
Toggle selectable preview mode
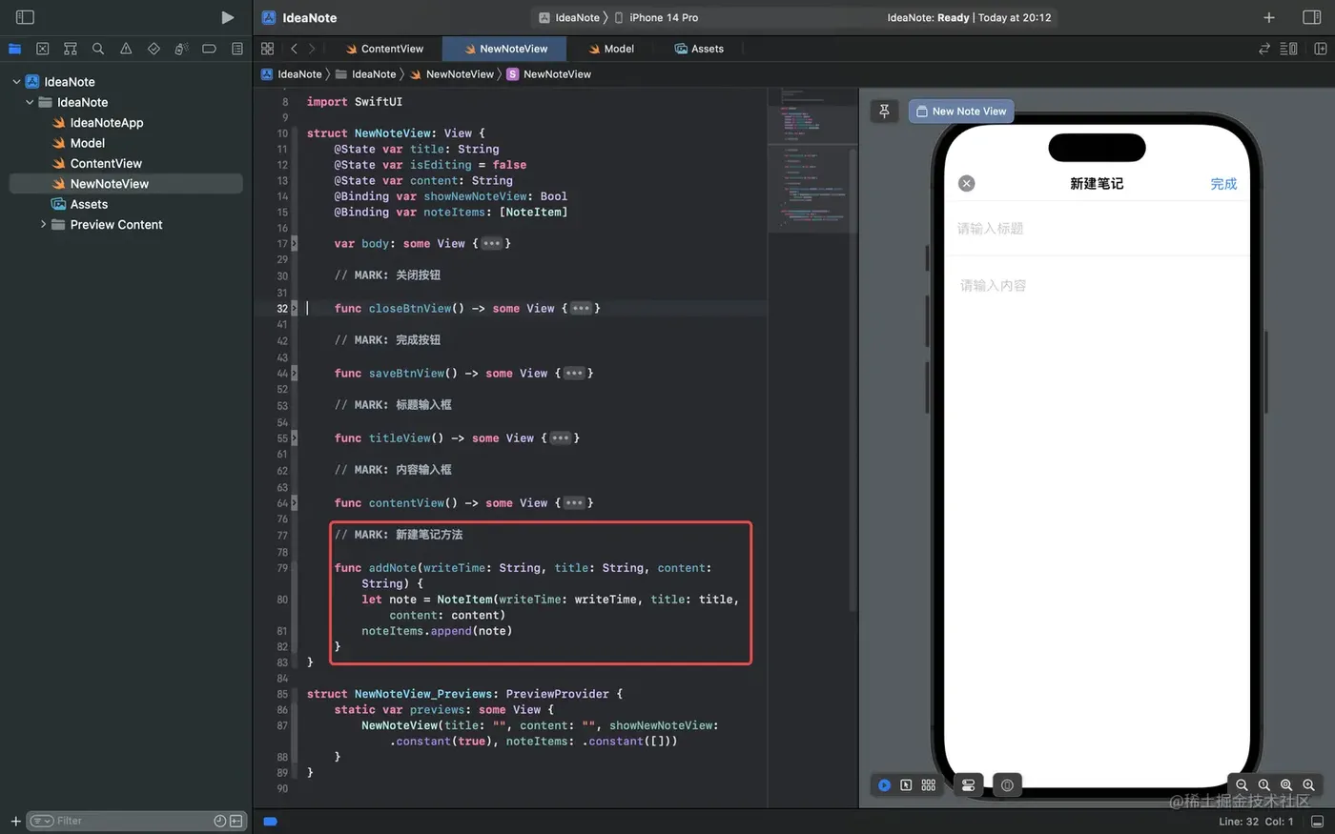point(906,785)
